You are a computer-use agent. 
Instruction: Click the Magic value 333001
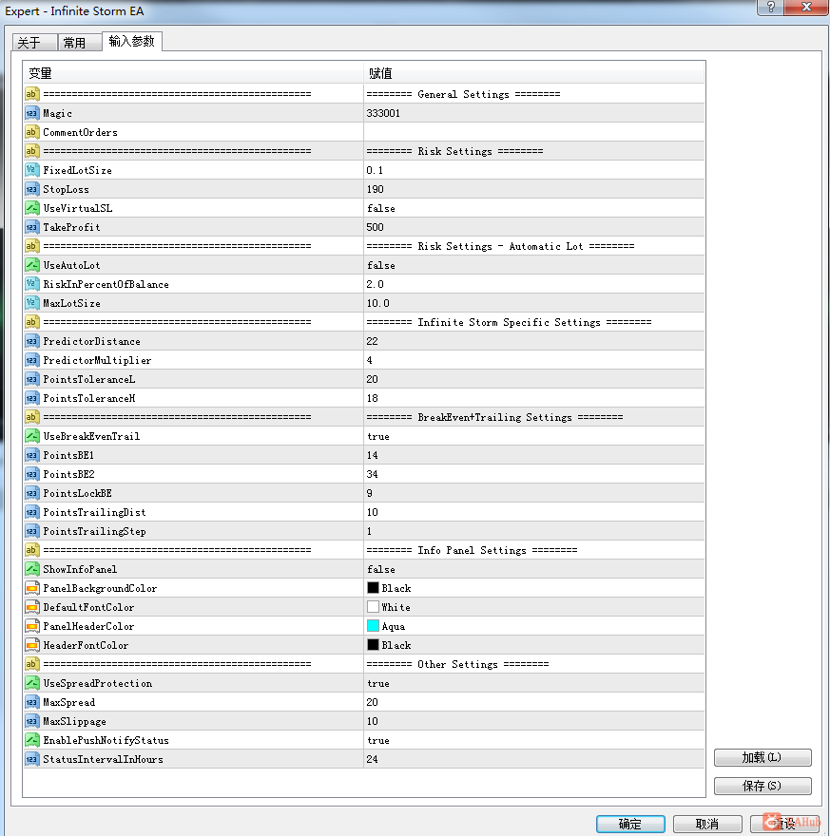383,113
